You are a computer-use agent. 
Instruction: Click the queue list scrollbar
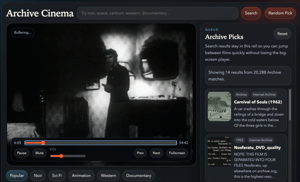(x=290, y=106)
